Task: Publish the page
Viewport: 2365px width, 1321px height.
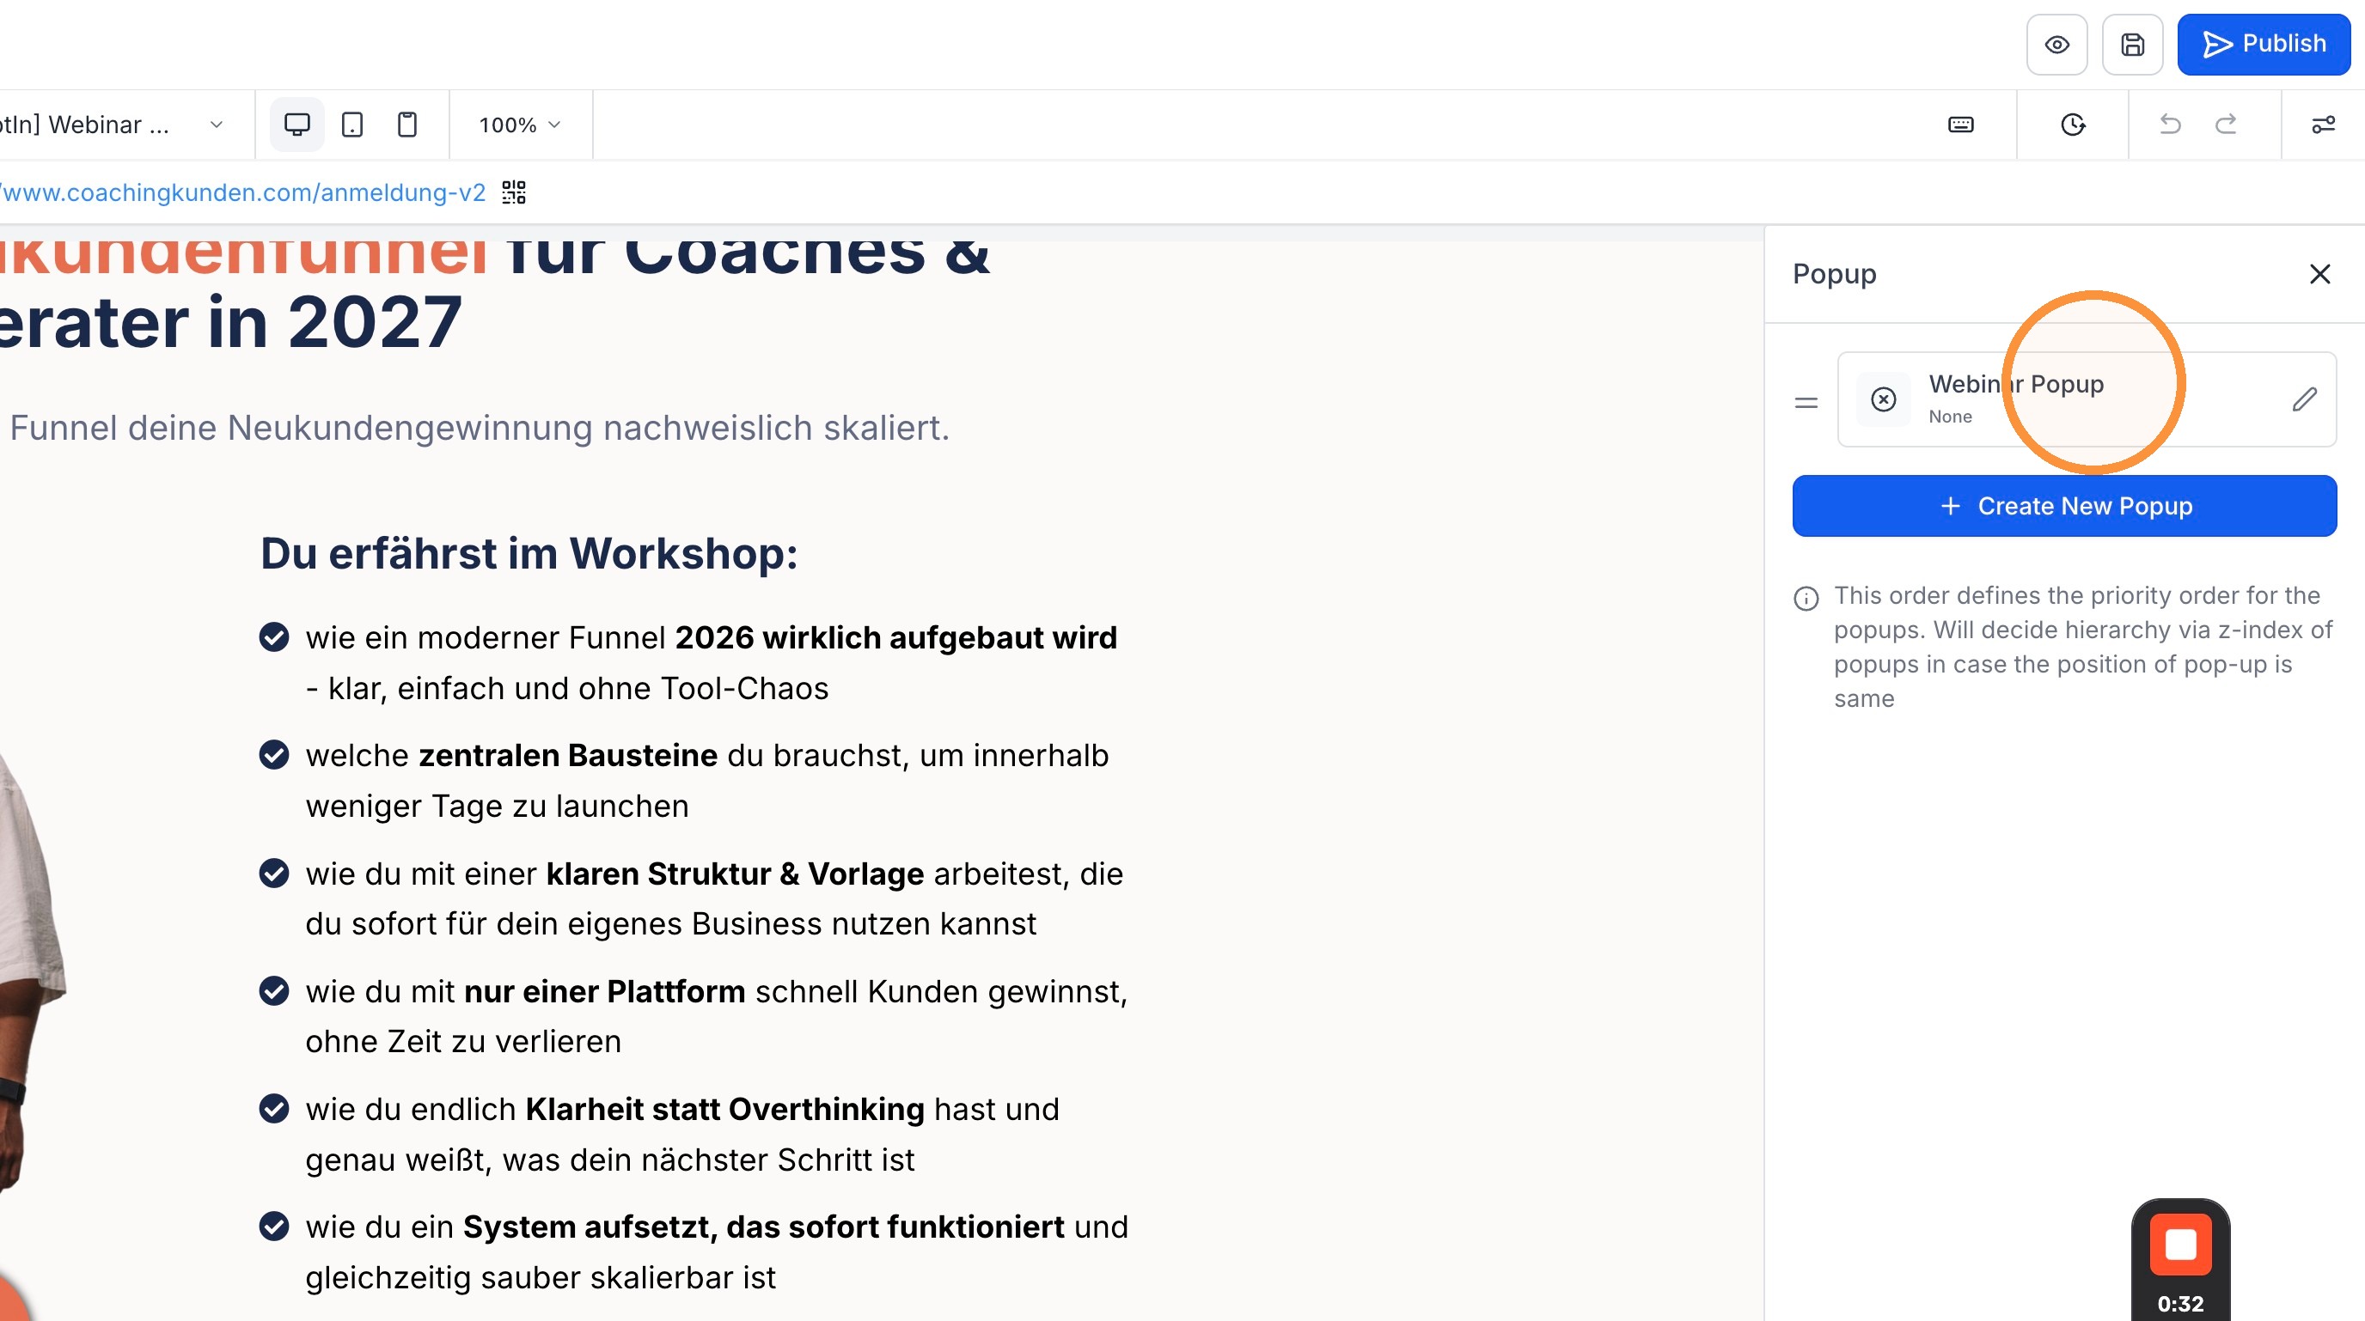Action: click(x=2263, y=44)
